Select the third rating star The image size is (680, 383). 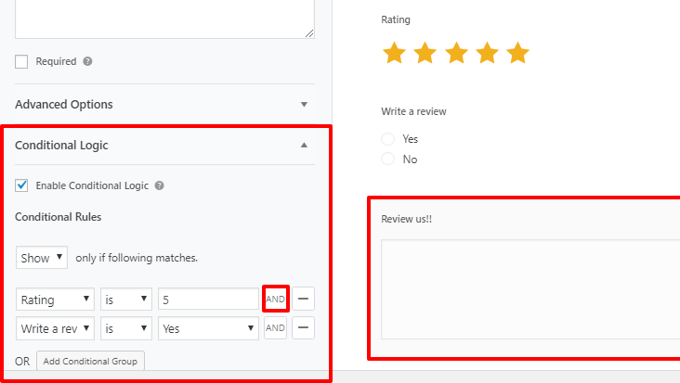pyautogui.click(x=456, y=53)
